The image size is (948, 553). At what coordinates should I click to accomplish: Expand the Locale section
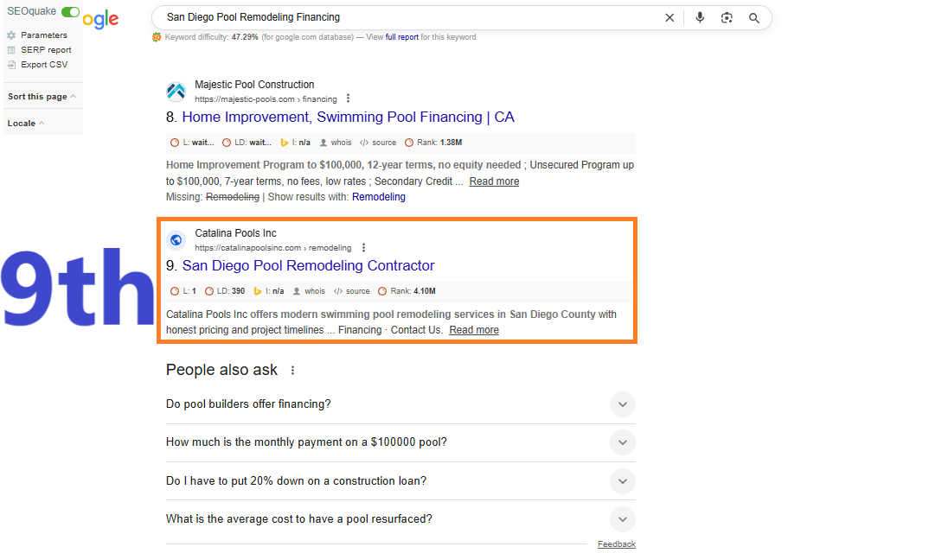coord(25,124)
